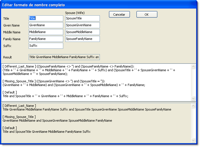The height and width of the screenshot is (147, 200).
Task: Click '[ Different_Last_Name ]' heading in preview pane
Action: click(x=19, y=106)
